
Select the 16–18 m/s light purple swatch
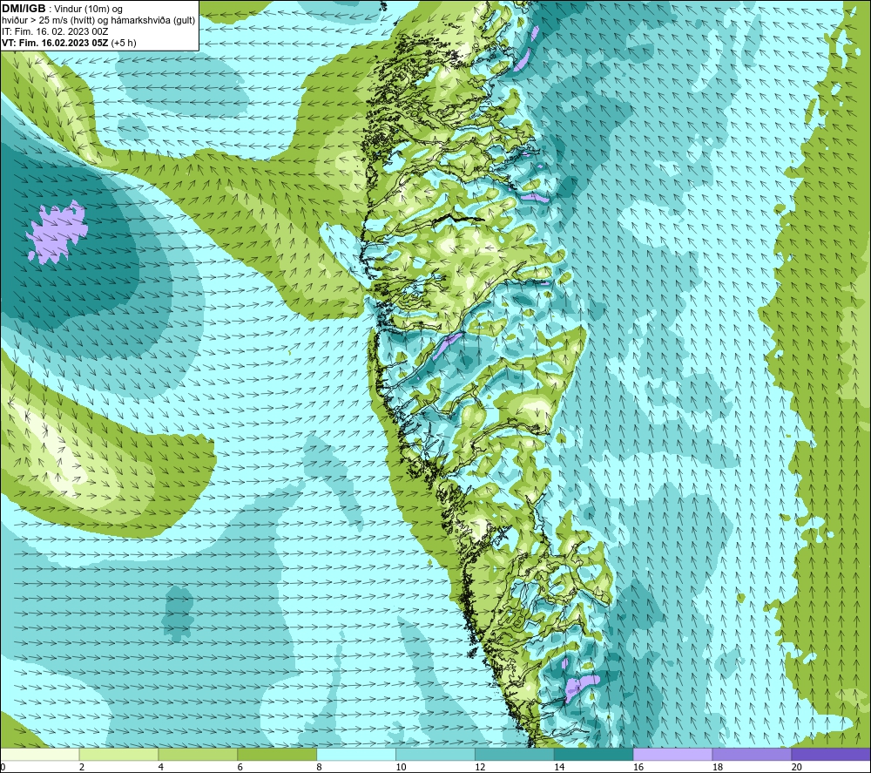click(x=672, y=754)
